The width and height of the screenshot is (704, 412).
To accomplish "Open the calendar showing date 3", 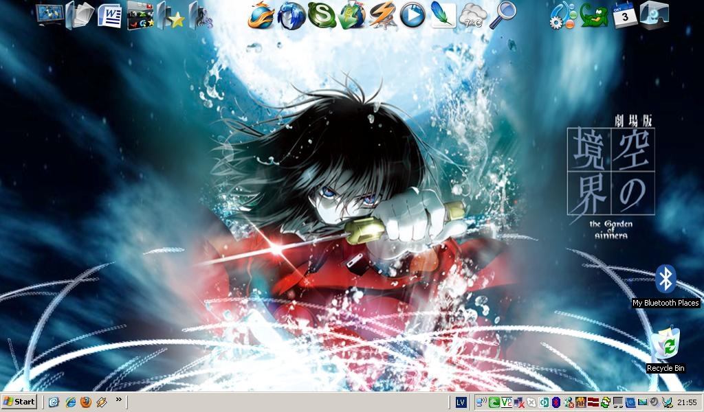I will pyautogui.click(x=625, y=15).
